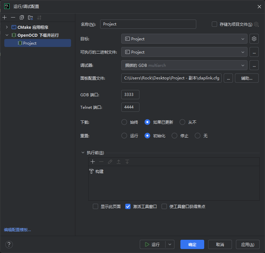The height and width of the screenshot is (253, 265).
Task: Sort configurations in the list
Action: (x=39, y=17)
